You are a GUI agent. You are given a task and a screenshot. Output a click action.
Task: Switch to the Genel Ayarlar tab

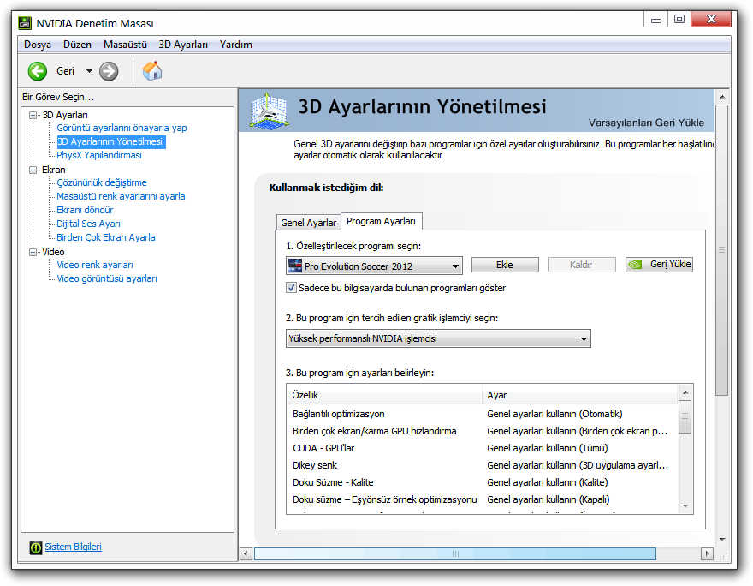[308, 223]
